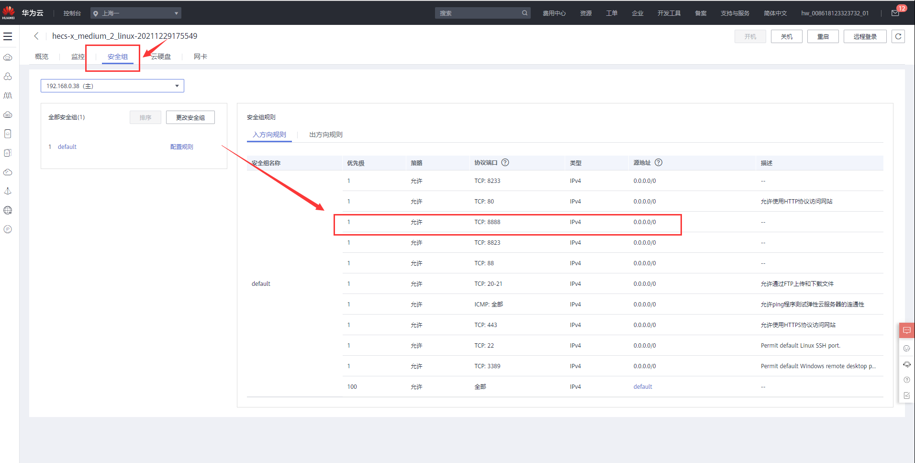This screenshot has height=463, width=915.
Task: Click the back arrow beside server name
Action: 36,36
